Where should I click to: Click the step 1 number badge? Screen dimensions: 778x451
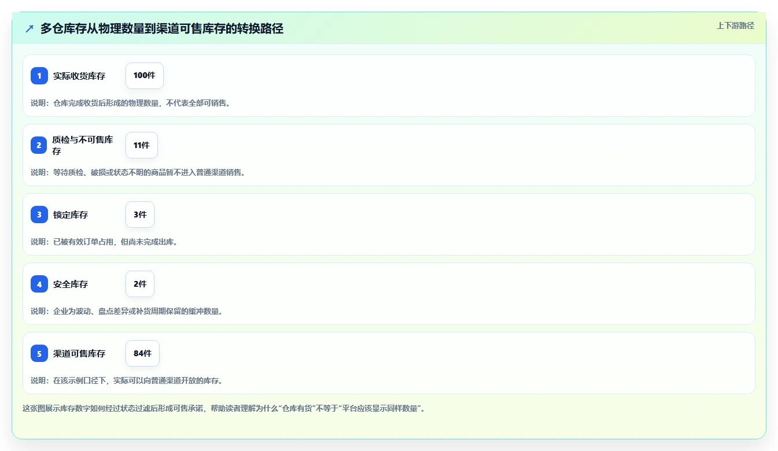point(39,76)
